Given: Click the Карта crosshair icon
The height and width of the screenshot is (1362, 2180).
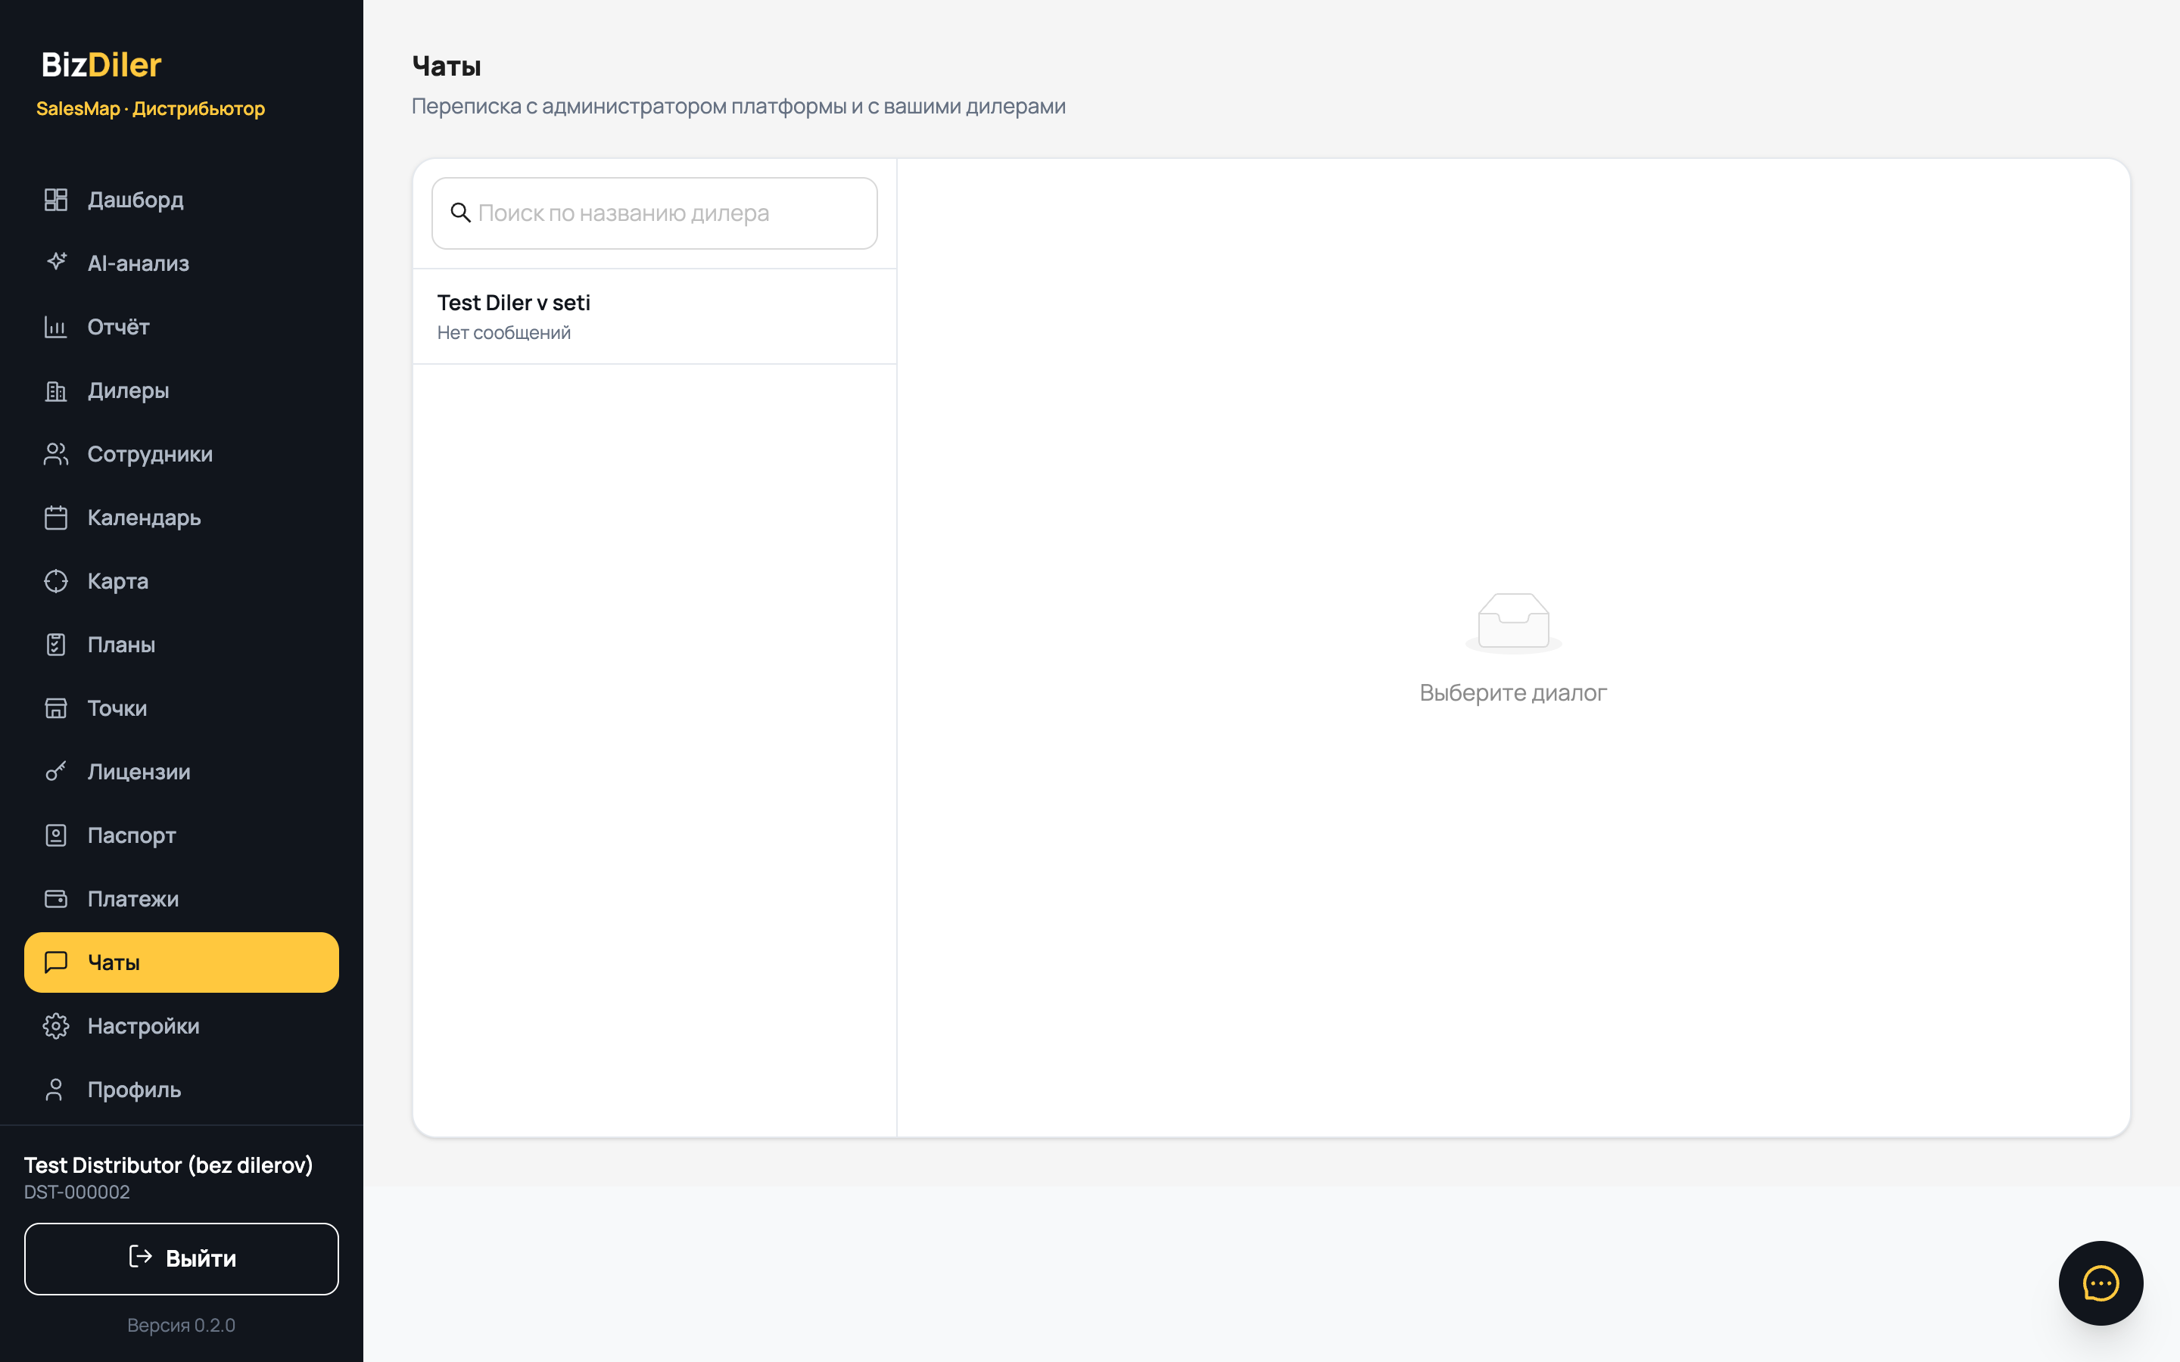Looking at the screenshot, I should tap(56, 581).
